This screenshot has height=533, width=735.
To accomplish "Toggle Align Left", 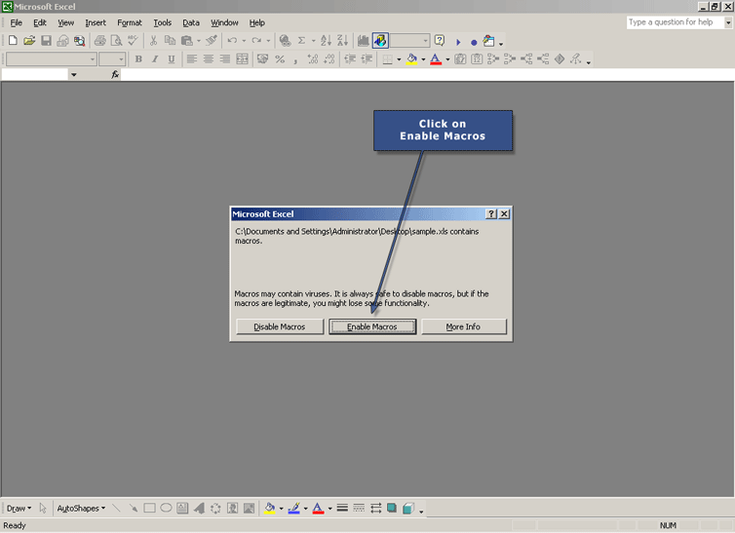I will 192,59.
